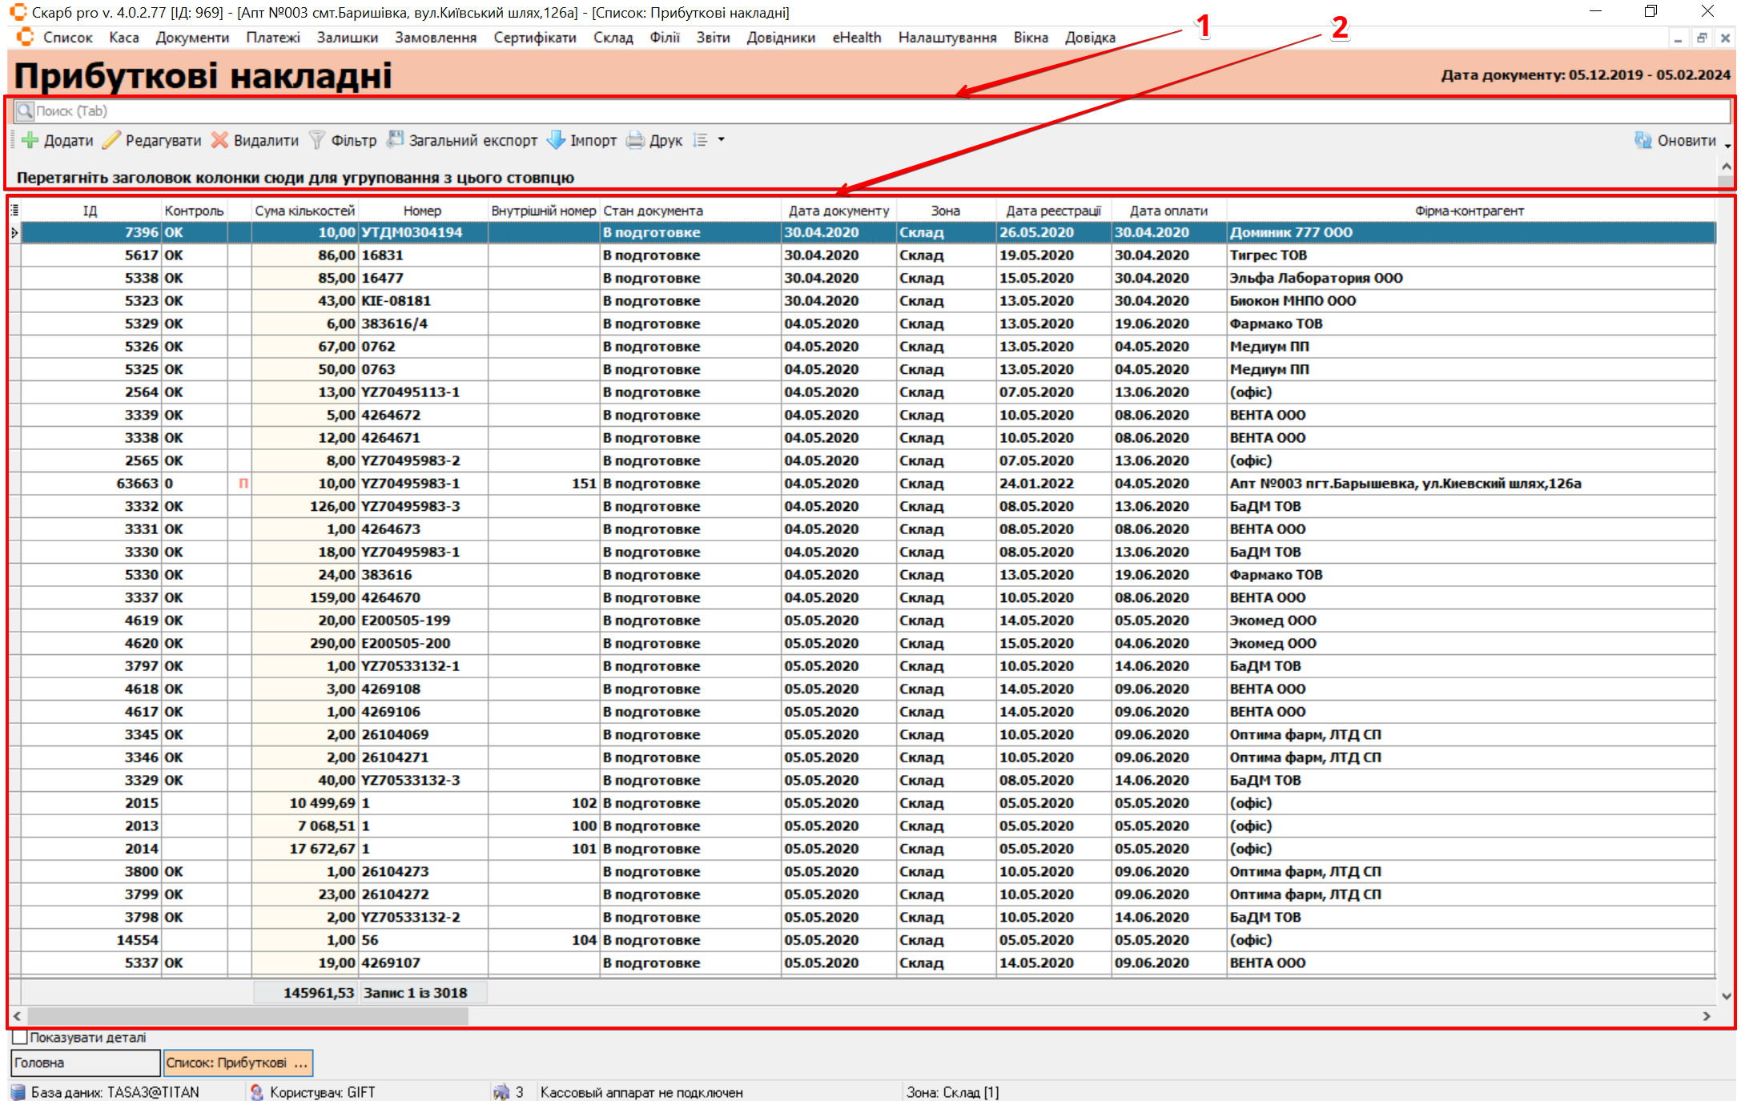
Task: Enable the Показувати деталі checkbox
Action: [x=21, y=1037]
